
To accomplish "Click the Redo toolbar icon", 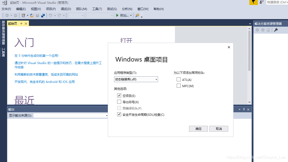I will (x=59, y=16).
